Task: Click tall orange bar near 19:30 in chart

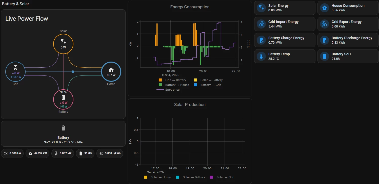Action: click(x=195, y=34)
